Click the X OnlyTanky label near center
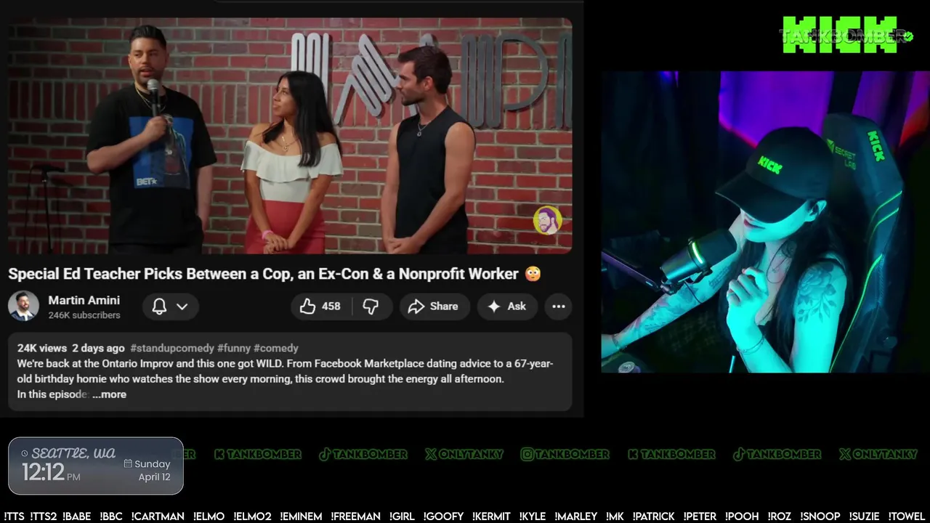This screenshot has width=930, height=523. tap(464, 454)
